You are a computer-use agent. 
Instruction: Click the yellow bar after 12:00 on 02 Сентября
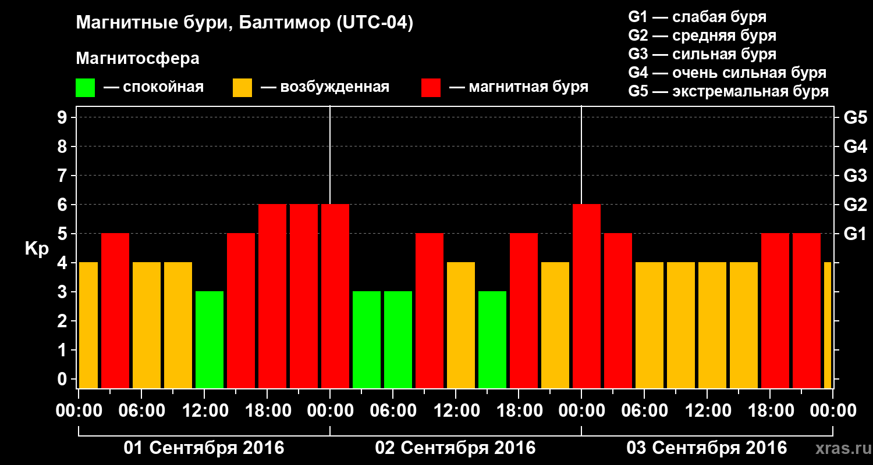pyautogui.click(x=461, y=325)
